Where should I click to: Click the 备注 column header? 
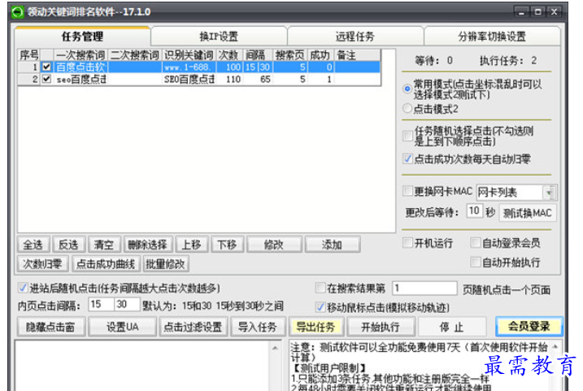pos(357,55)
